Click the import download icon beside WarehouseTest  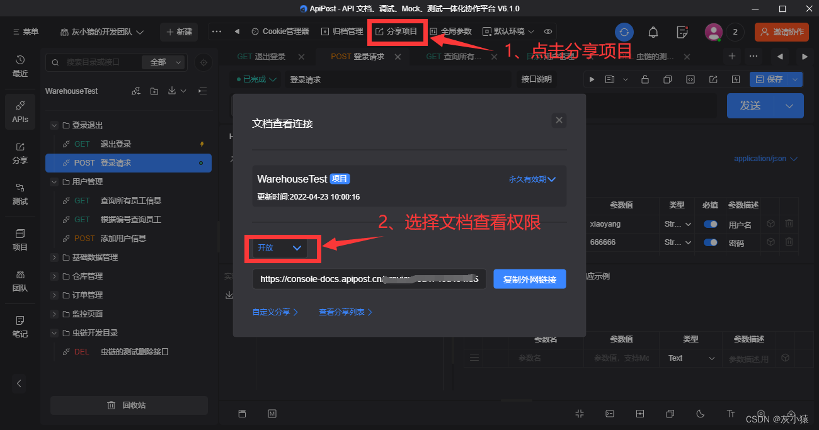(172, 91)
